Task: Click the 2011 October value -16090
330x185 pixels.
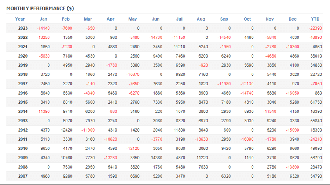Action: [247, 139]
